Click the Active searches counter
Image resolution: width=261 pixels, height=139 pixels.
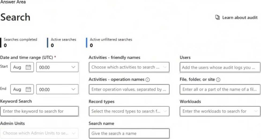[63, 42]
